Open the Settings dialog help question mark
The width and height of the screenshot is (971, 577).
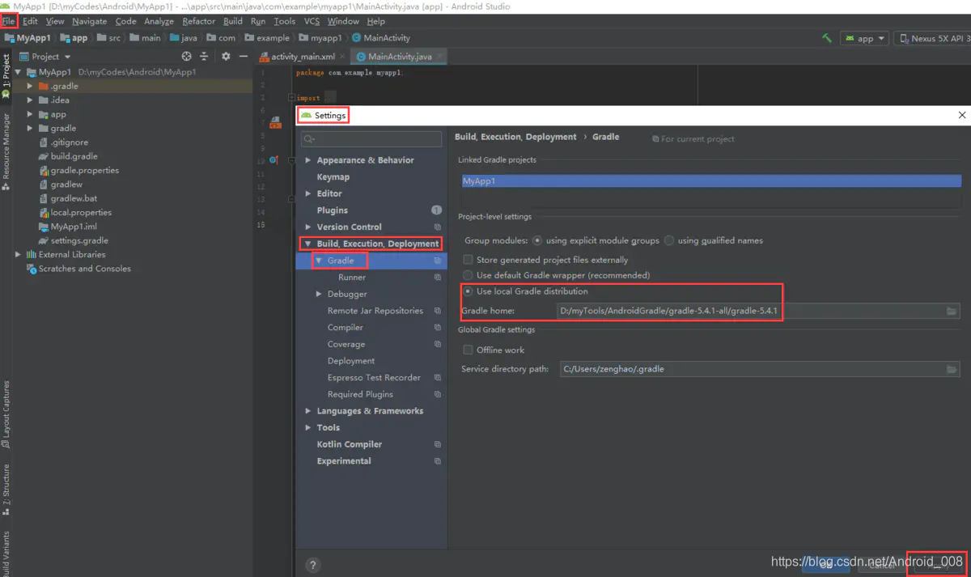pyautogui.click(x=313, y=565)
